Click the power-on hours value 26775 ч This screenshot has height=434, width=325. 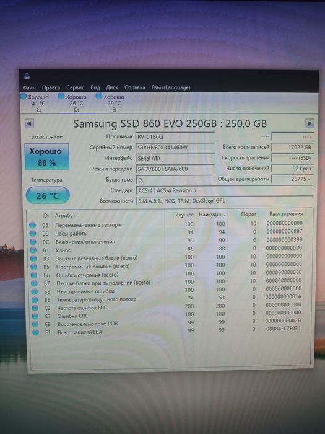pyautogui.click(x=292, y=179)
